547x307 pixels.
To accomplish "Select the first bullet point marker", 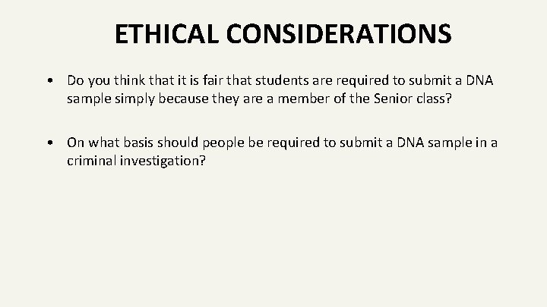I will pyautogui.click(x=50, y=81).
